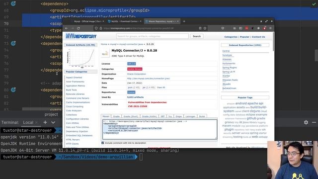Open the Pocket icon in browser toolbar
The width and height of the screenshot is (318, 179).
pyautogui.click(x=223, y=28)
